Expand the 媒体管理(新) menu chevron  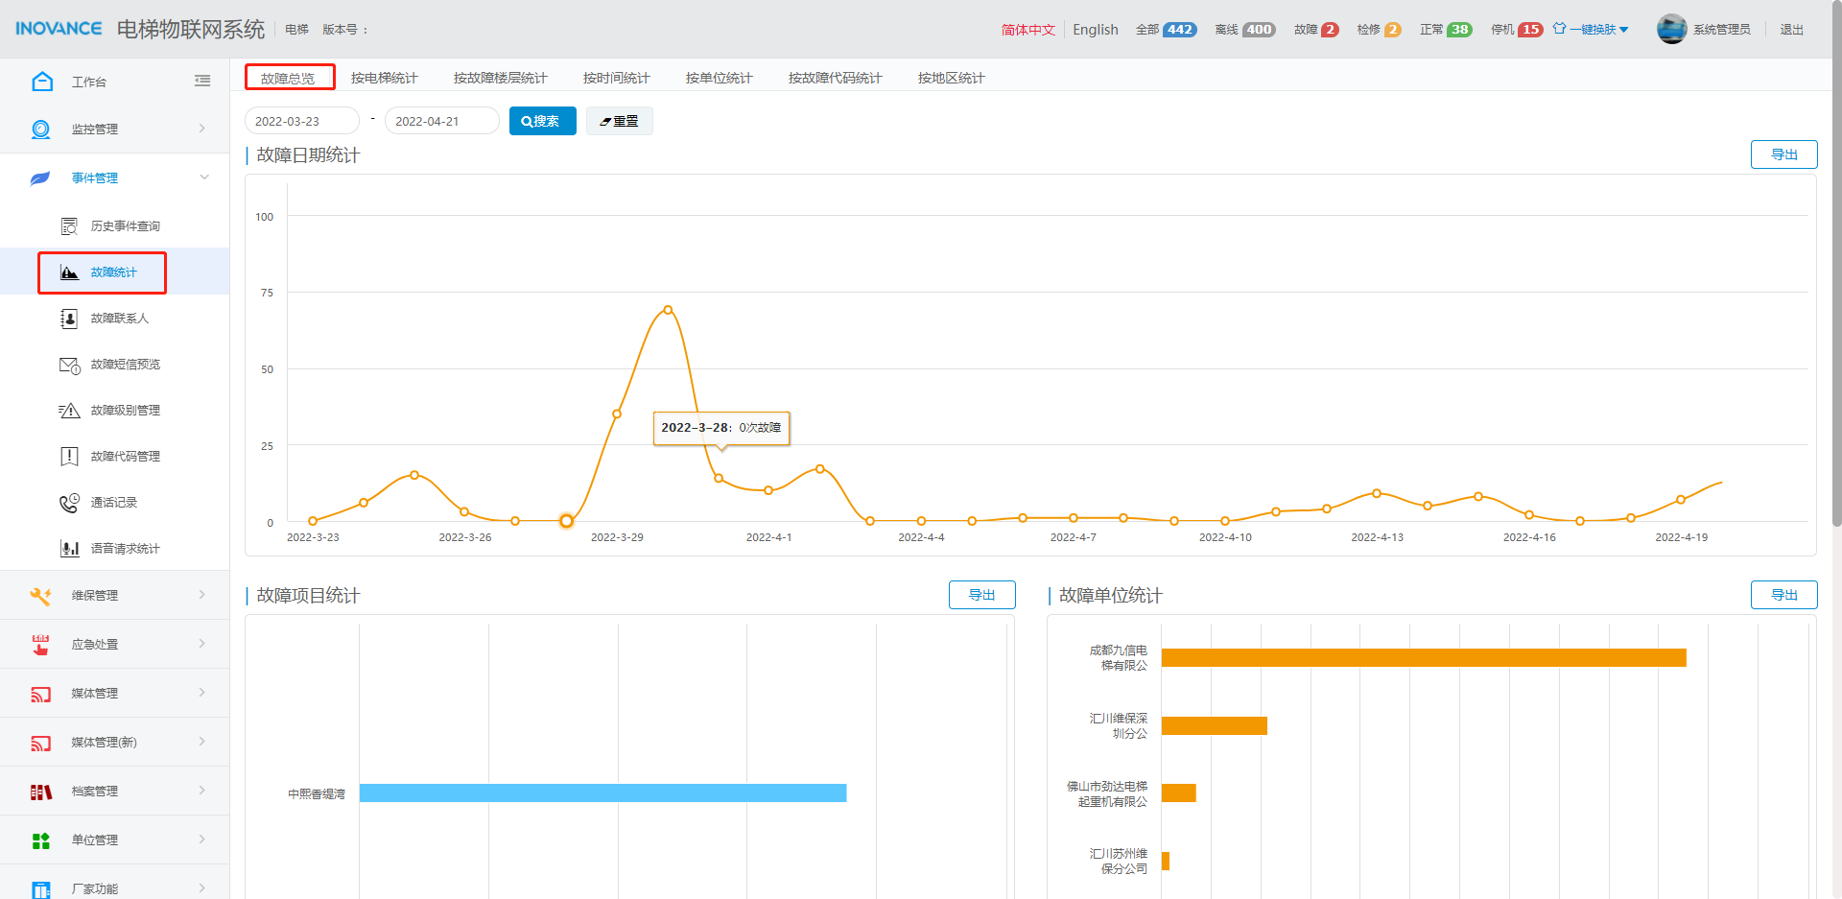[x=202, y=742]
